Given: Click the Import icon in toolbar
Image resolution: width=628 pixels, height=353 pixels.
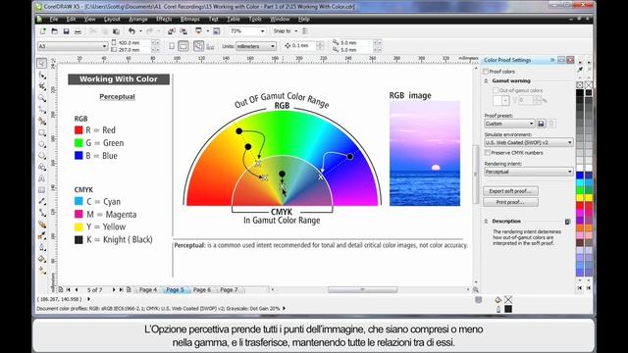Looking at the screenshot, I should tap(172, 31).
